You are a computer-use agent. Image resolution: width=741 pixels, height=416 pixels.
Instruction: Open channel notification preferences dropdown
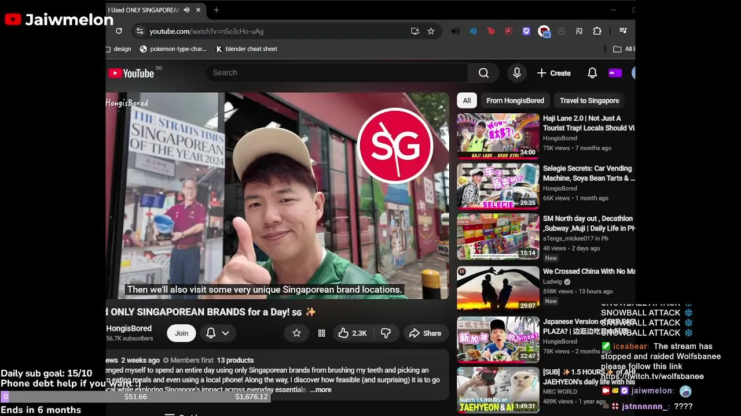click(218, 333)
